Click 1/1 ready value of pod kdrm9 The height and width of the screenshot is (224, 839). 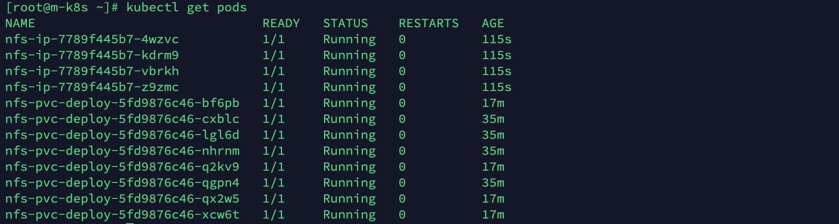[x=274, y=55]
